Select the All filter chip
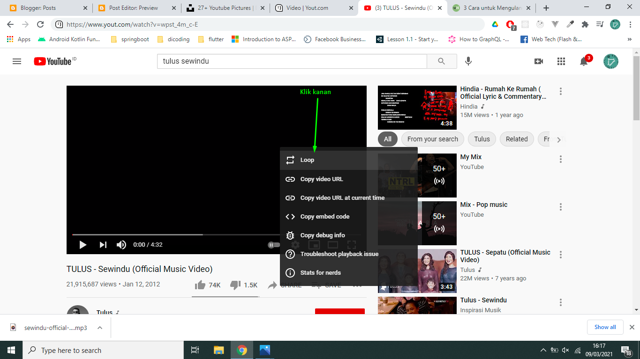640x359 pixels. click(388, 139)
